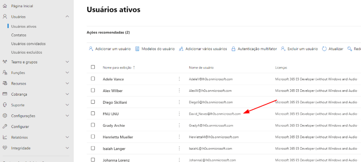Screen dimensions: 361x162
Task: Expand the Configurações chevron
Action: (x=67, y=116)
